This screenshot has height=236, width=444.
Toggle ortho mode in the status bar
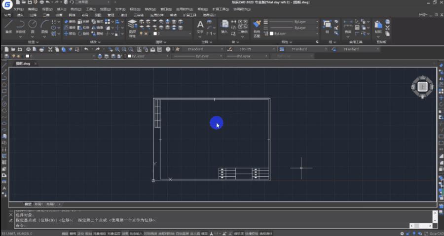tap(81, 234)
